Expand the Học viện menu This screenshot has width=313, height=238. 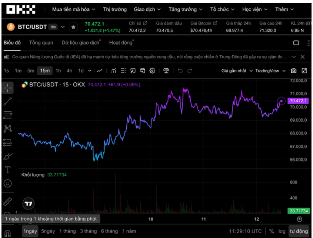255,9
